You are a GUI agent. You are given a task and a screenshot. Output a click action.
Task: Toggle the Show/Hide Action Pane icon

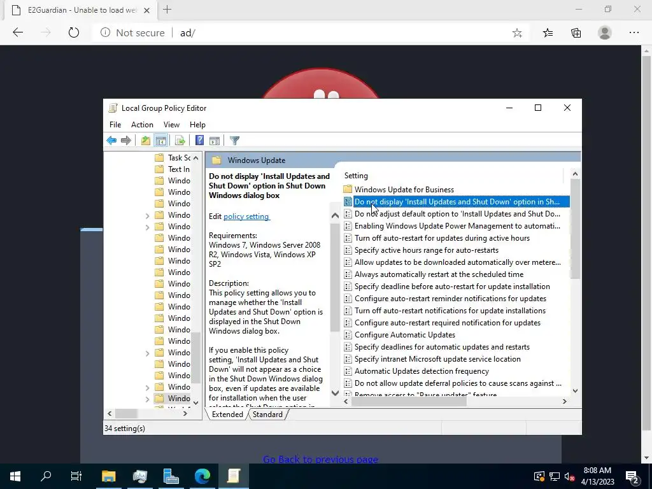pyautogui.click(x=215, y=141)
